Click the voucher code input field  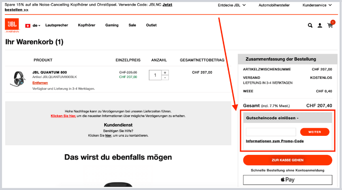[x=271, y=132]
